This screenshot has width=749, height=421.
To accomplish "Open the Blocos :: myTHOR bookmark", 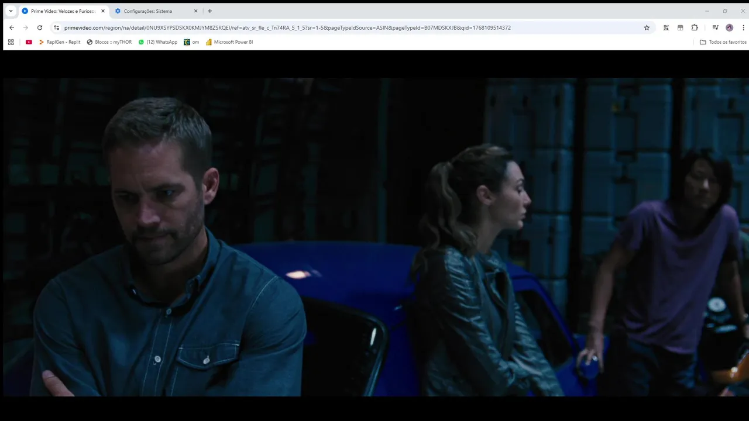I will point(109,42).
